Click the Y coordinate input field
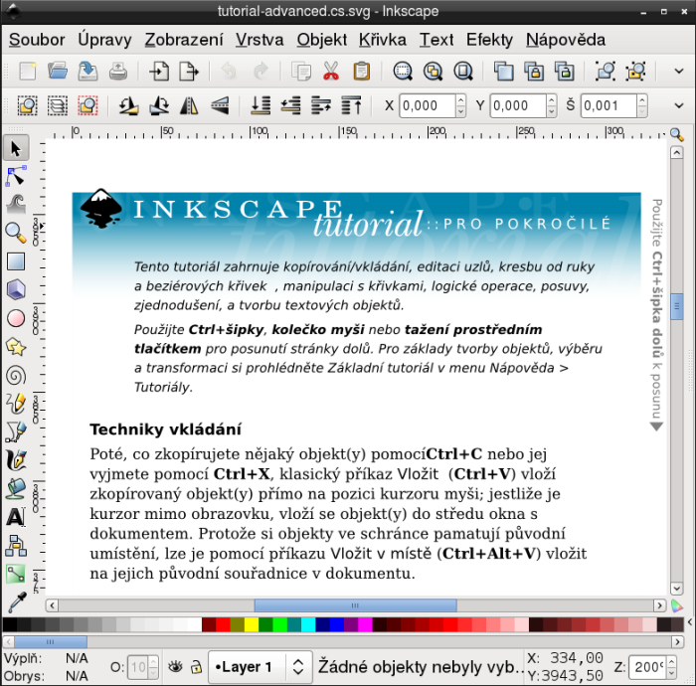The image size is (696, 686). pyautogui.click(x=518, y=105)
